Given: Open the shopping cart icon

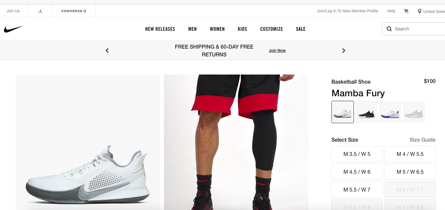Looking at the screenshot, I should click(406, 11).
